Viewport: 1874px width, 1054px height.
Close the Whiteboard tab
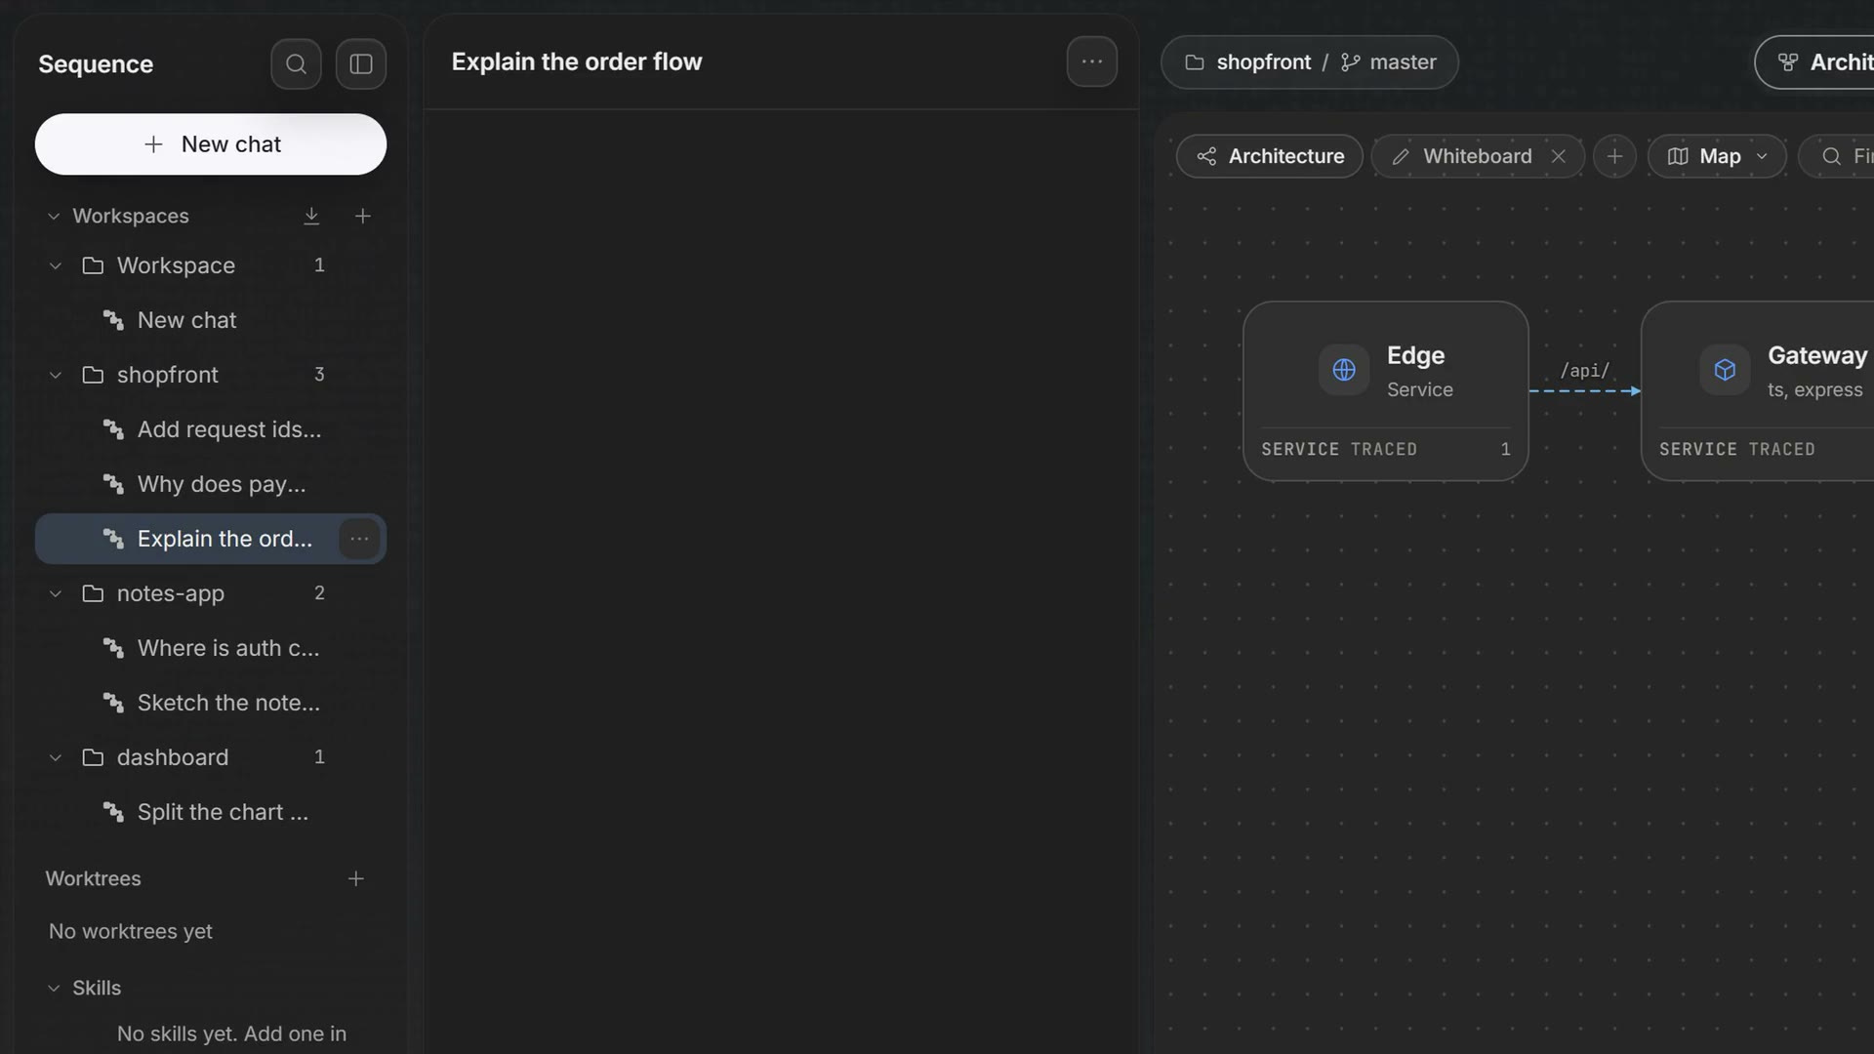tap(1559, 156)
